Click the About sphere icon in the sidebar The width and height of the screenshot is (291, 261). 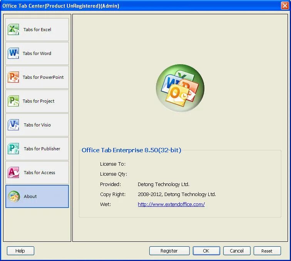click(x=14, y=196)
